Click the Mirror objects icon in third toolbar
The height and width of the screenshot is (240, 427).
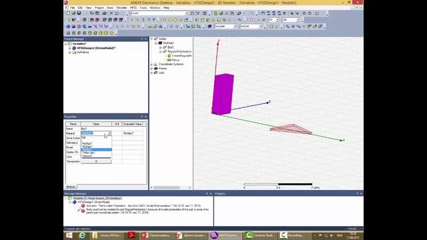point(161,27)
